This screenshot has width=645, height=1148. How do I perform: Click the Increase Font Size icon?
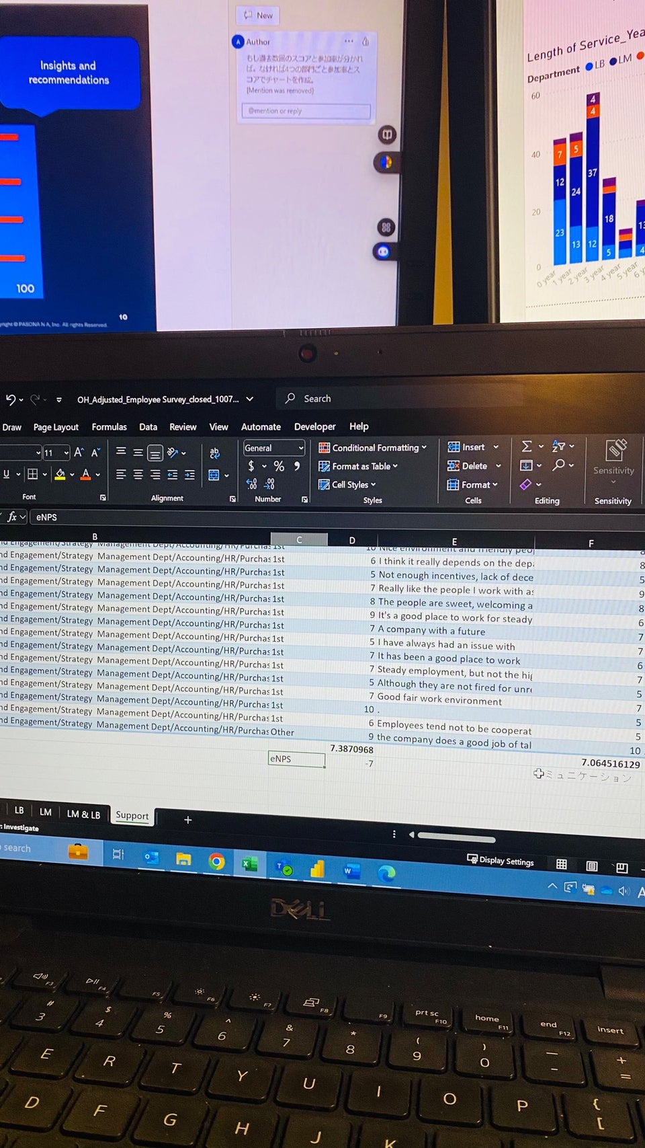[79, 453]
